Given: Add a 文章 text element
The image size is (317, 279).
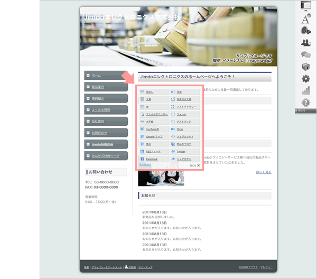Looking at the screenshot, I should (154, 99).
